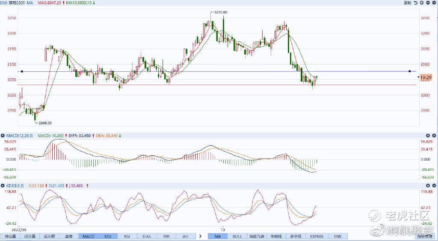
Task: Select the 多空线 overlay tab
Action: (297, 236)
